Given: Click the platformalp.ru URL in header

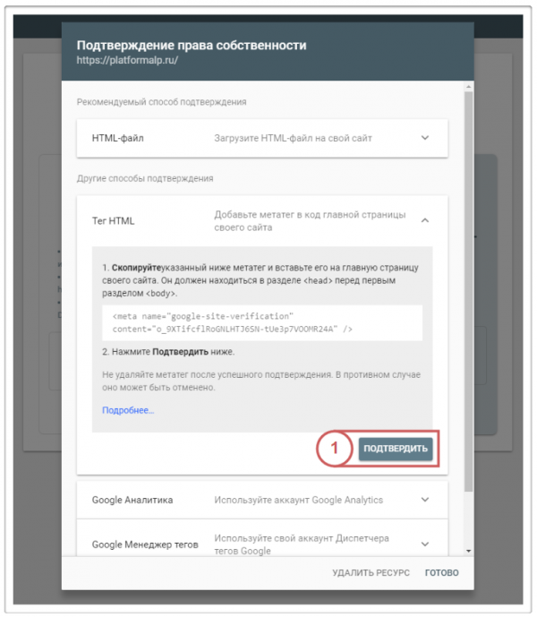Looking at the screenshot, I should click(127, 60).
